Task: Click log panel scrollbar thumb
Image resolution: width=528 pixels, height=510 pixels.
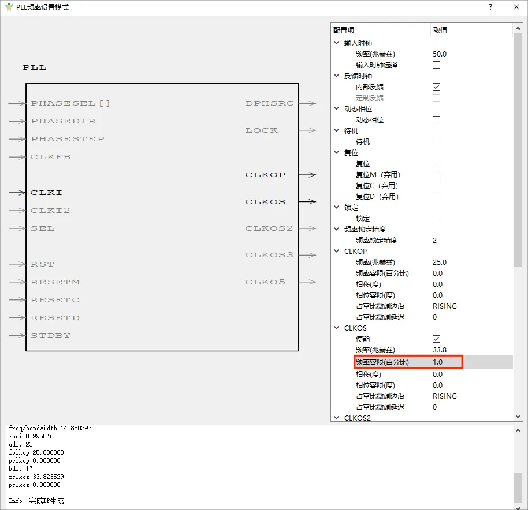Action: pyautogui.click(x=518, y=487)
